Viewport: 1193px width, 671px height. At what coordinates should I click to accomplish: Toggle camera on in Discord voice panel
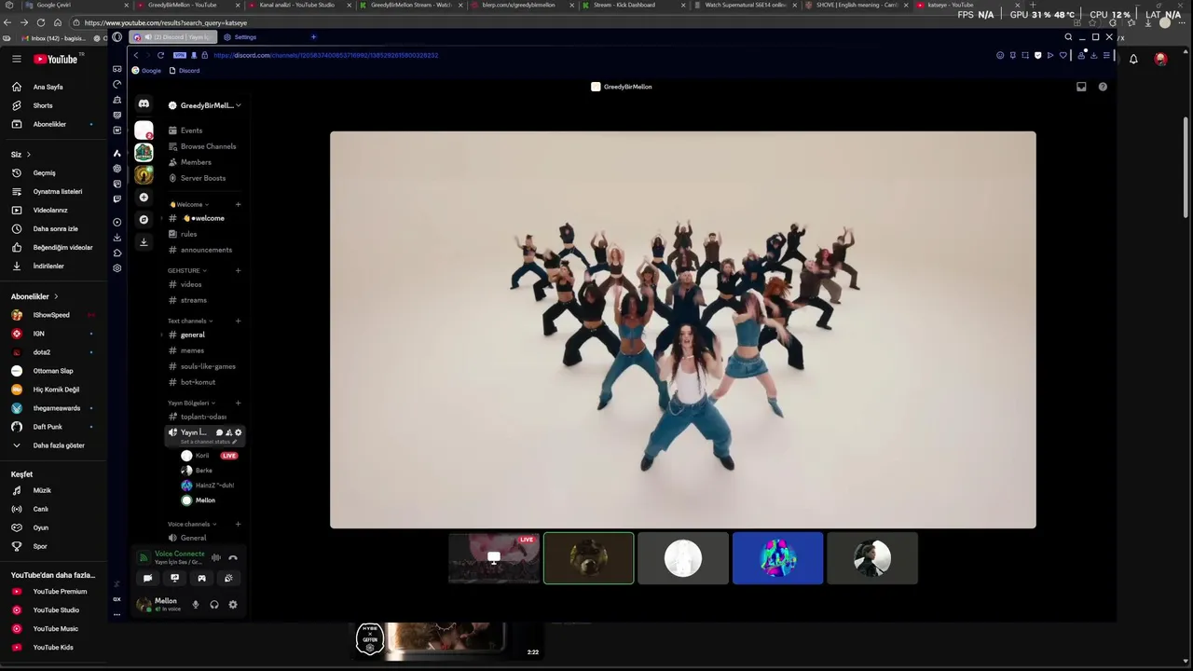tap(147, 579)
